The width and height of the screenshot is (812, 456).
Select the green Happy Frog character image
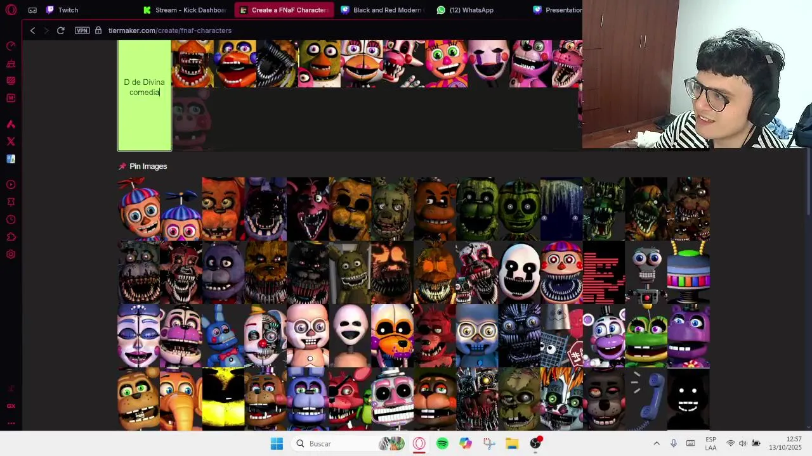(646, 336)
